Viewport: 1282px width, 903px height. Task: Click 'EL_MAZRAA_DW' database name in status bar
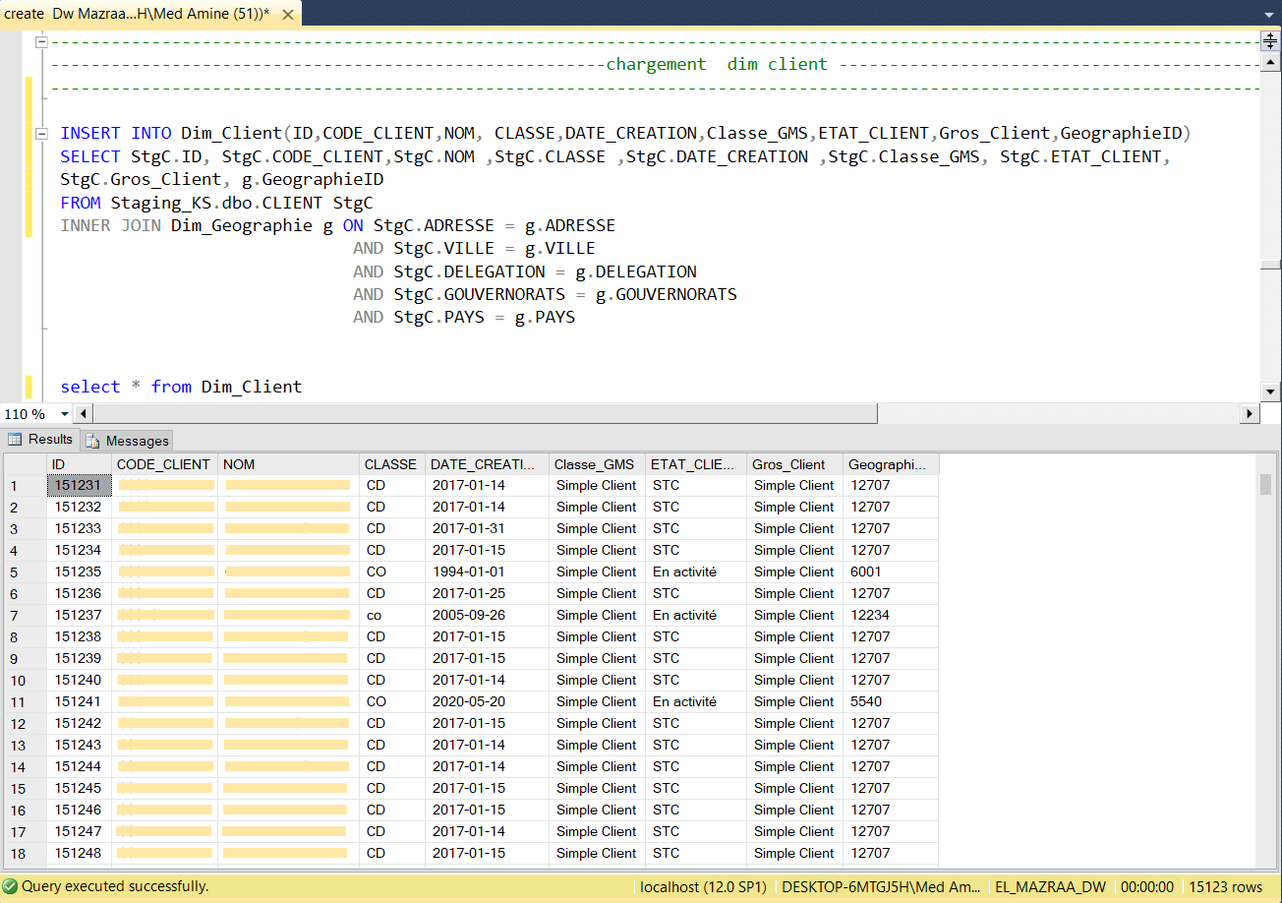point(1050,886)
